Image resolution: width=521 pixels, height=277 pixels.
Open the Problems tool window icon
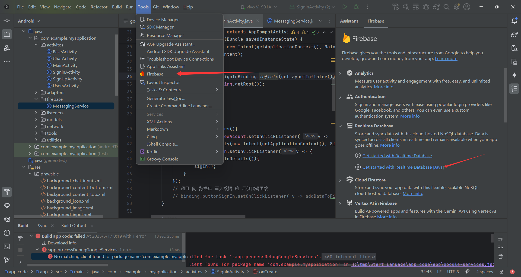(7, 233)
